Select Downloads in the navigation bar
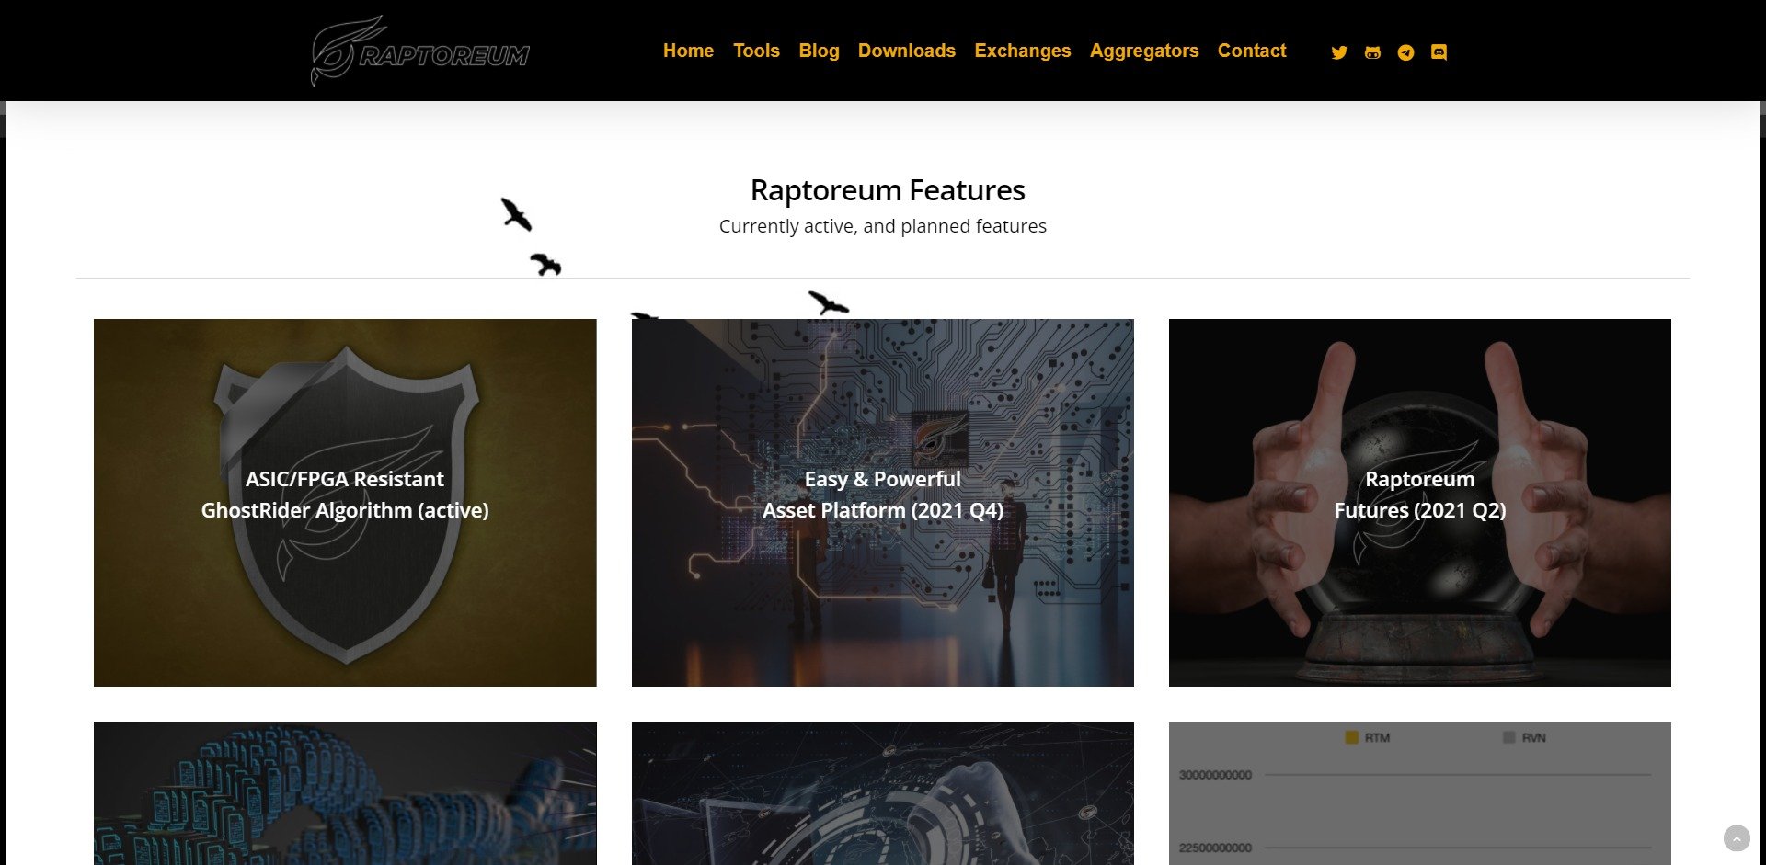The height and width of the screenshot is (865, 1766). tap(906, 51)
